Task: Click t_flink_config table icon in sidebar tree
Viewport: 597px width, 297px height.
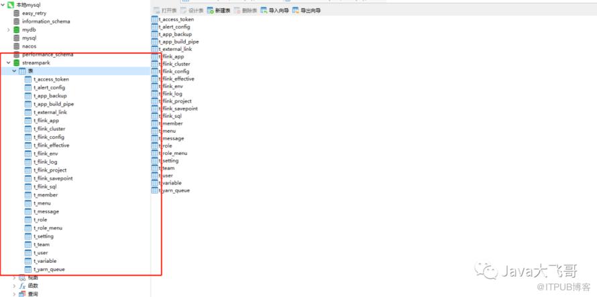Action: pos(28,137)
